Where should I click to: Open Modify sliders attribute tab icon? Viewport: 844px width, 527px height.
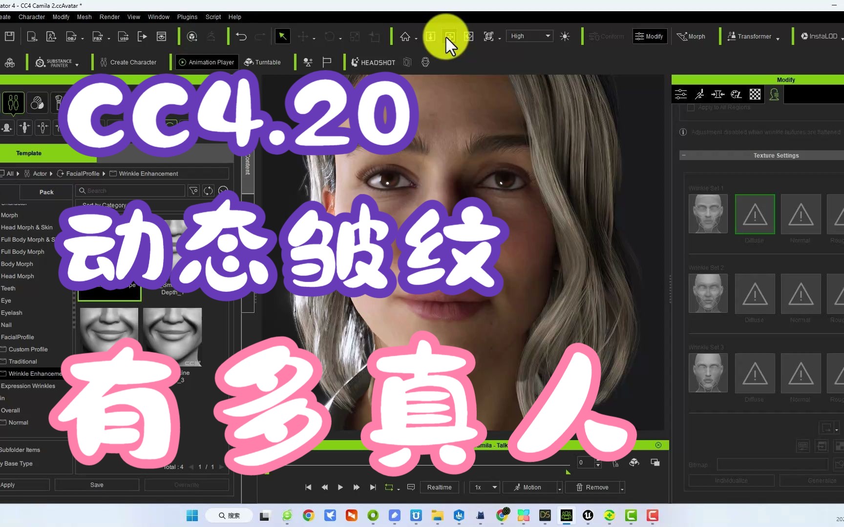[x=681, y=94]
